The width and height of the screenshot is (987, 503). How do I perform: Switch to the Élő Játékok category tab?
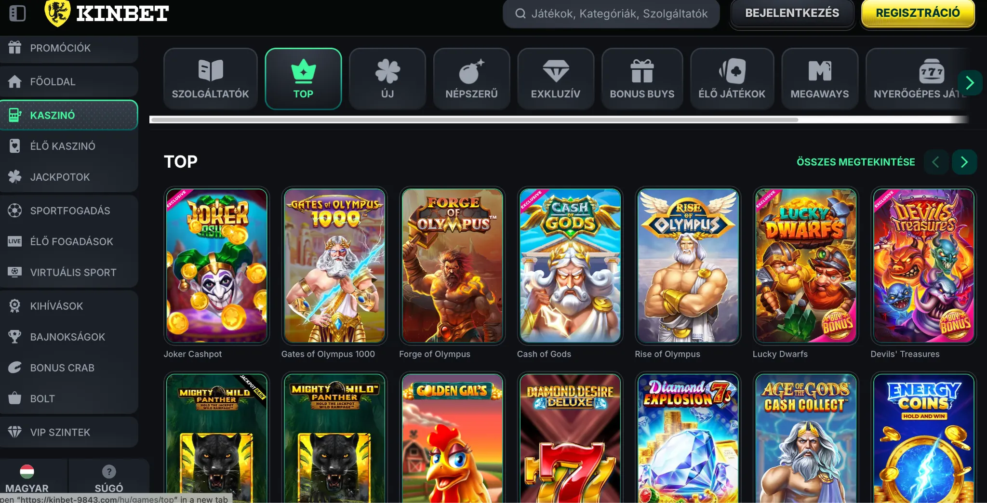[732, 79]
